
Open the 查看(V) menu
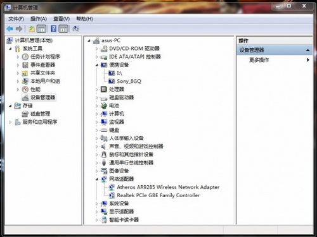pyautogui.click(x=61, y=19)
